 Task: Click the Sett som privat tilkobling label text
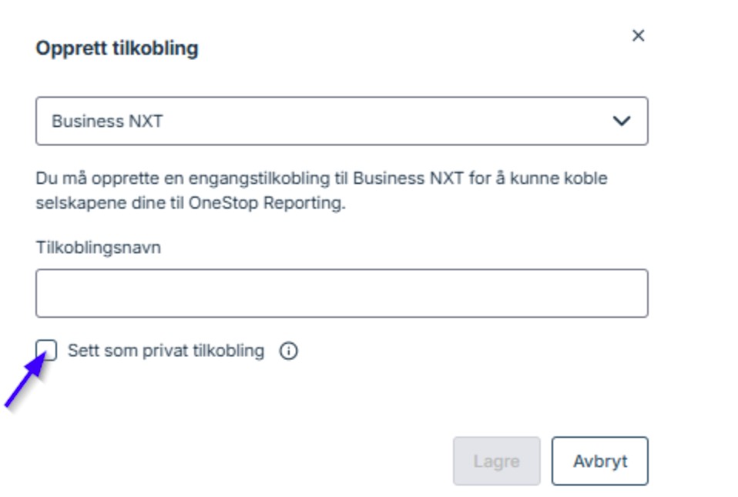(166, 351)
